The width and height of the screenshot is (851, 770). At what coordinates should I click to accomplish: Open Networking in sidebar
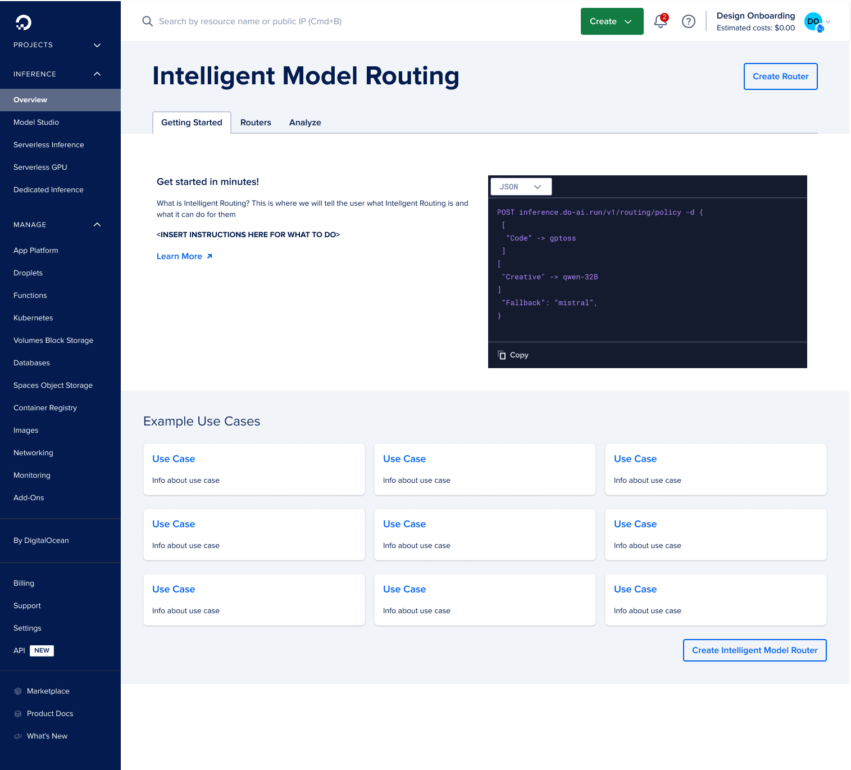point(60,453)
